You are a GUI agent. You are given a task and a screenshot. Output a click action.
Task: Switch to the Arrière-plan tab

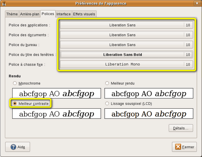[29, 14]
